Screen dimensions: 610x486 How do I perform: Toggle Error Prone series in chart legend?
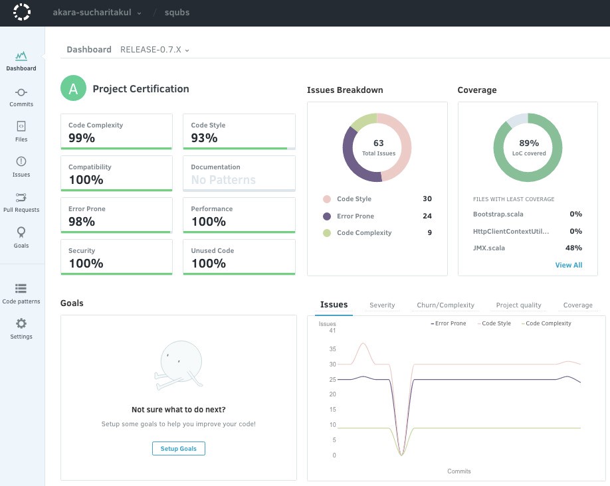click(x=449, y=323)
